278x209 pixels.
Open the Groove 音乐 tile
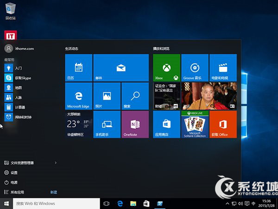(195, 68)
